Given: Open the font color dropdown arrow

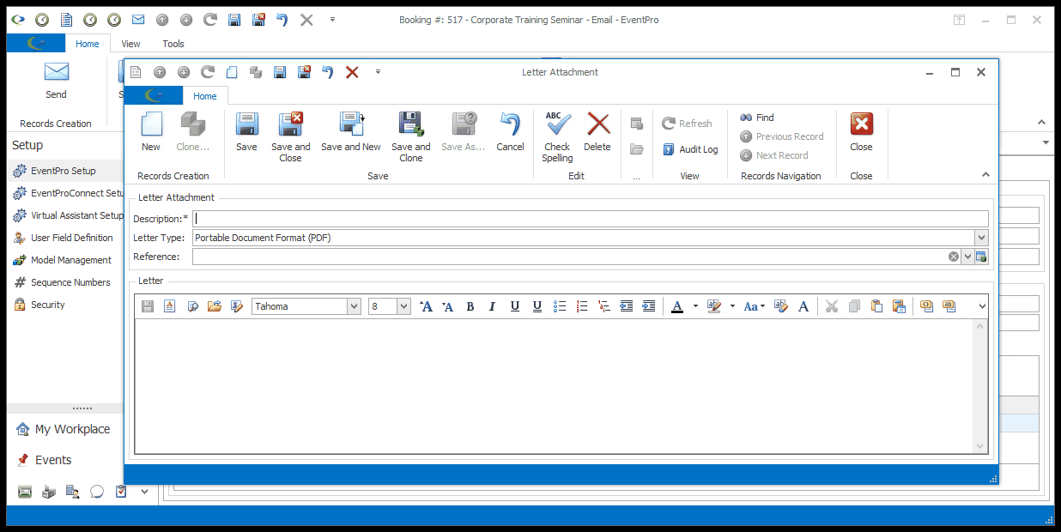Looking at the screenshot, I should [x=695, y=306].
